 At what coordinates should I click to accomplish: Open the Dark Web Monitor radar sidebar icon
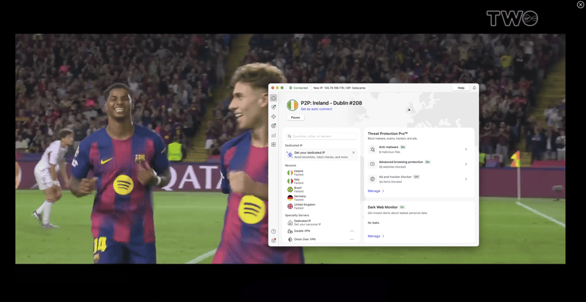[274, 126]
